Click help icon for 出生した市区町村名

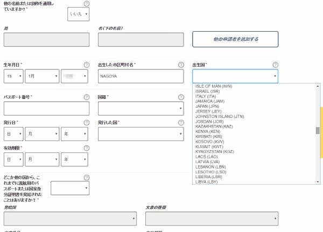click(x=181, y=65)
